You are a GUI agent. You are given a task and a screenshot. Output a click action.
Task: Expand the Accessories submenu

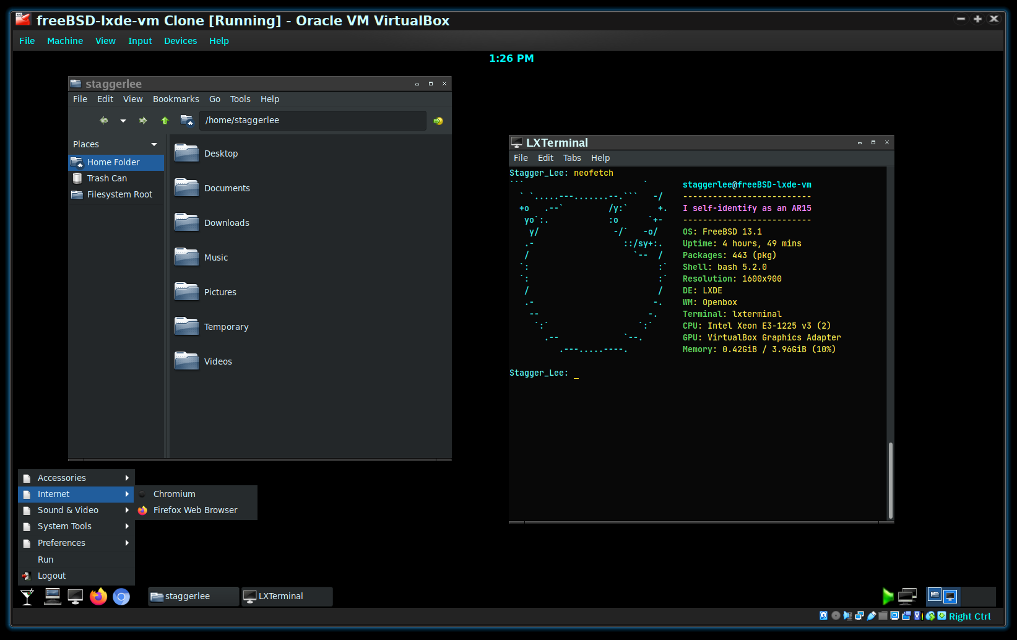coord(77,478)
